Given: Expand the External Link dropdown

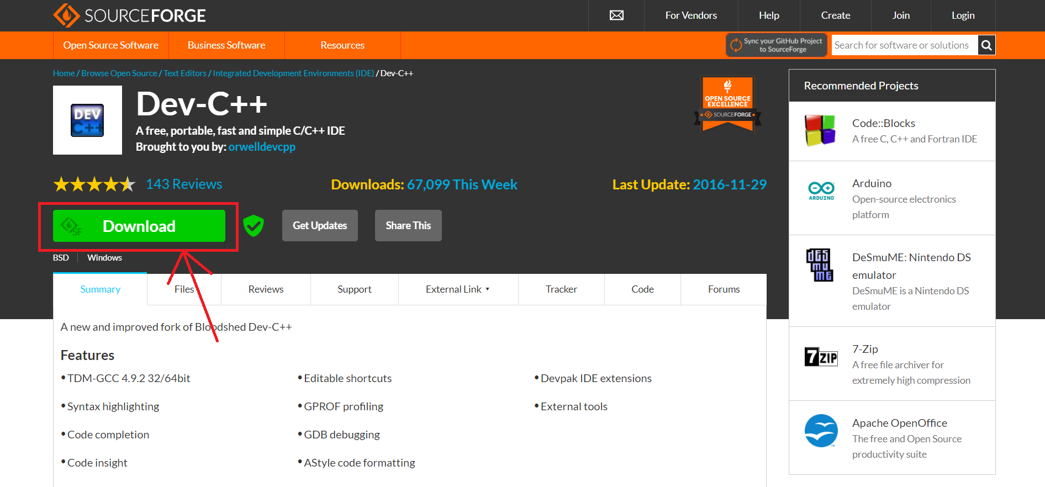Looking at the screenshot, I should (458, 289).
